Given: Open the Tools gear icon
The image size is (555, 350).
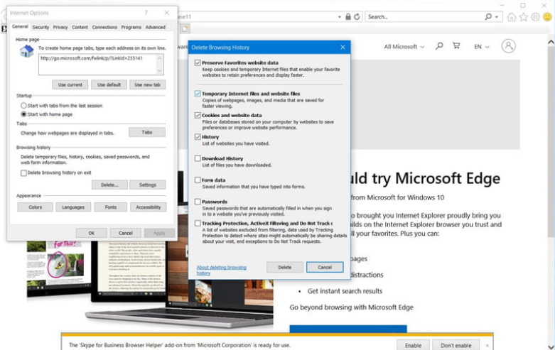Looking at the screenshot, I should pyautogui.click(x=536, y=17).
